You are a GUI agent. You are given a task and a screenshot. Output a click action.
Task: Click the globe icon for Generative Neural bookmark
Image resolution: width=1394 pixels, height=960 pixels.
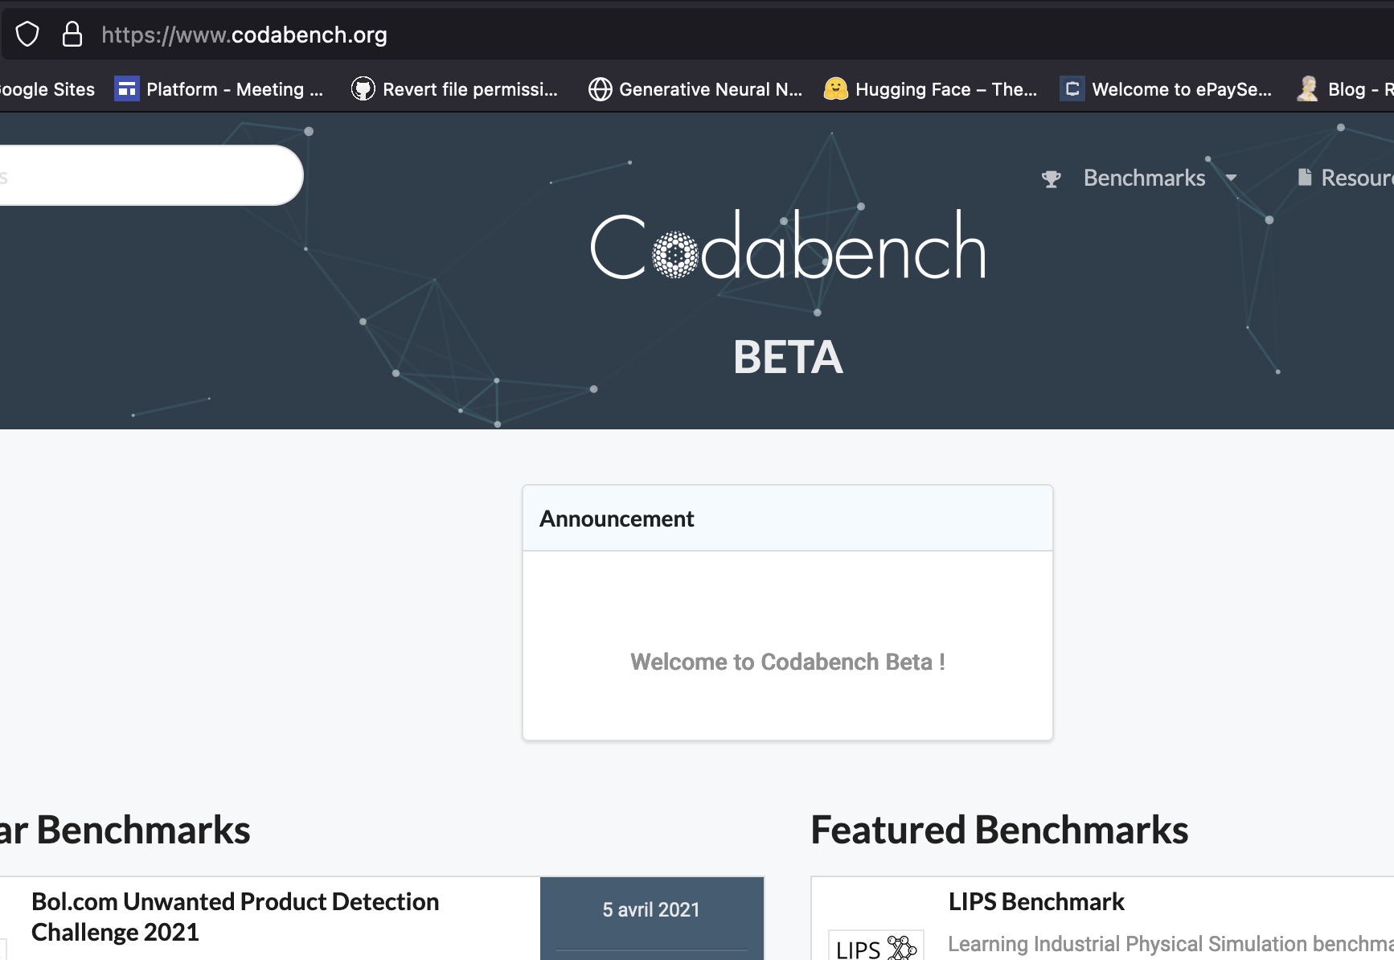pyautogui.click(x=600, y=88)
